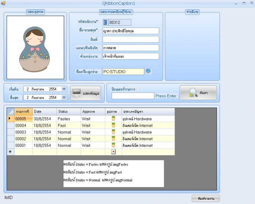Click the lblID label at bottom left
This screenshot has height=204, width=255.
click(x=8, y=197)
